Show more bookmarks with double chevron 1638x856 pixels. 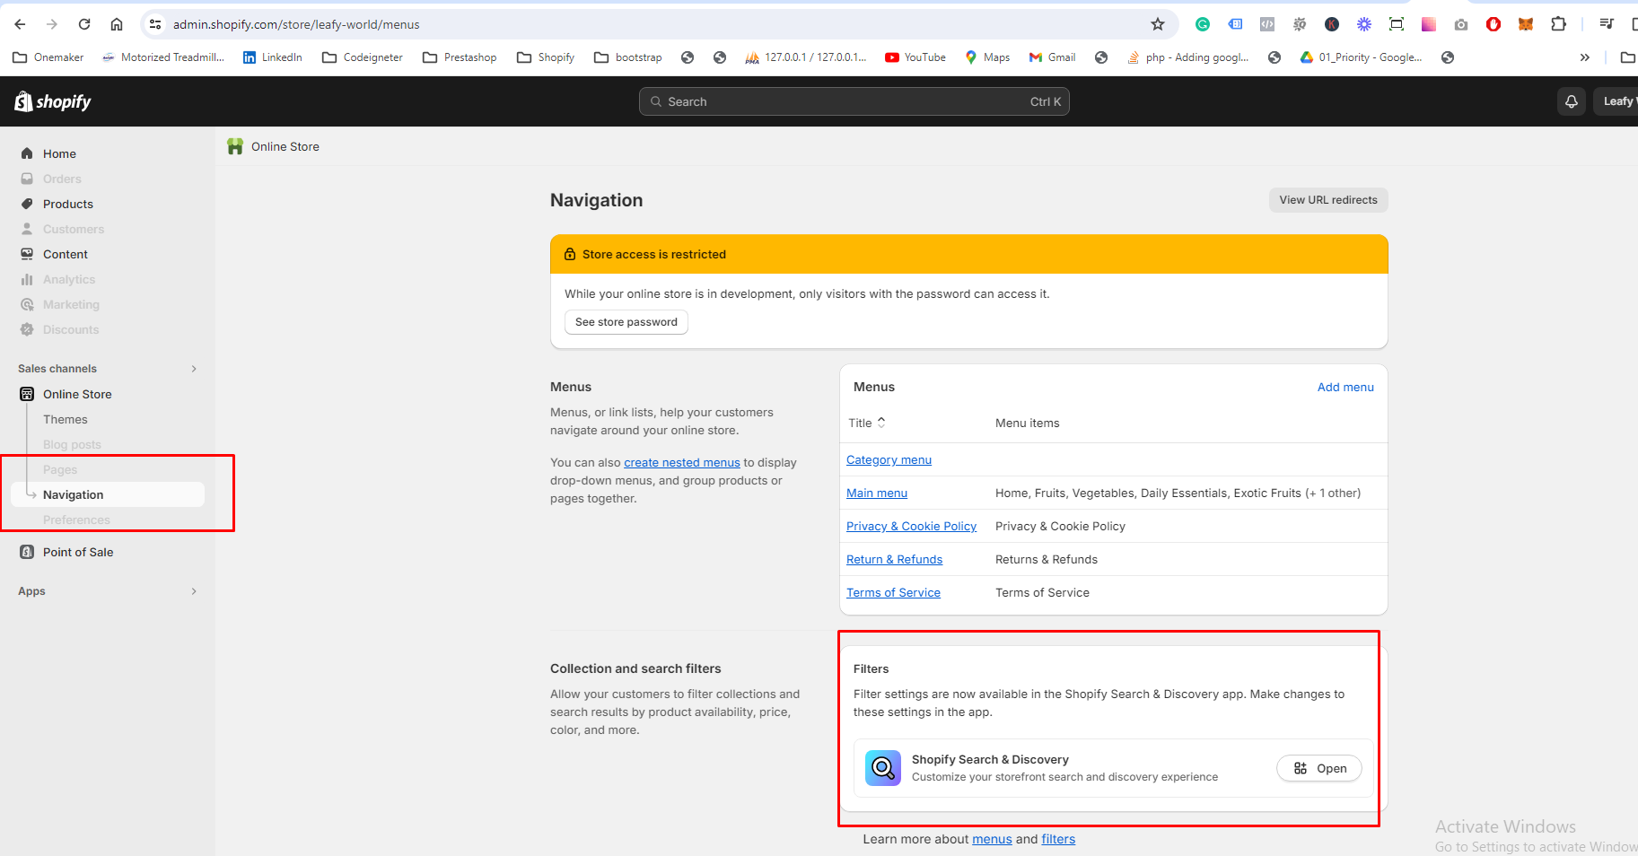point(1585,57)
